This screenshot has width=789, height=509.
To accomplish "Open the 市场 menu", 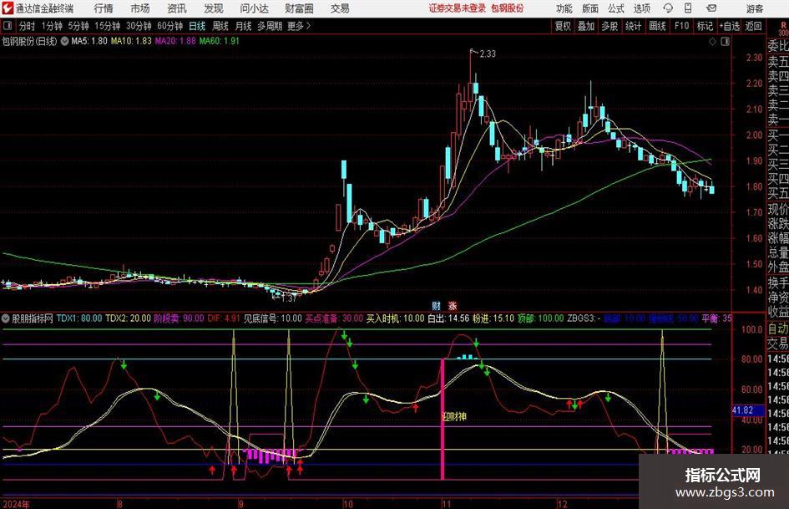I will point(140,8).
